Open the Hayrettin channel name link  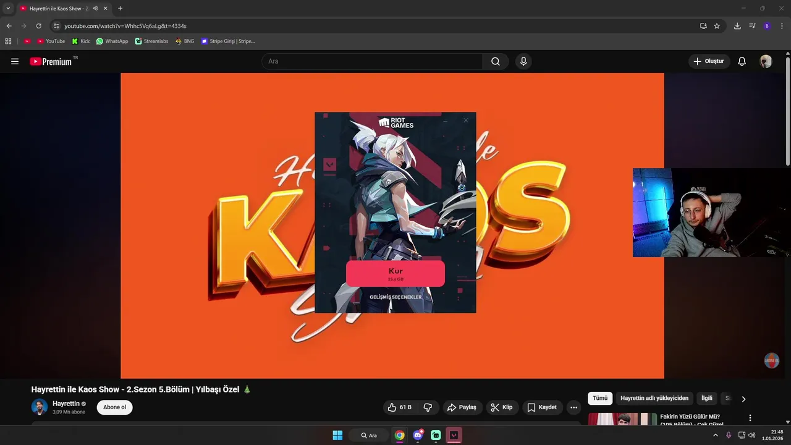(66, 404)
